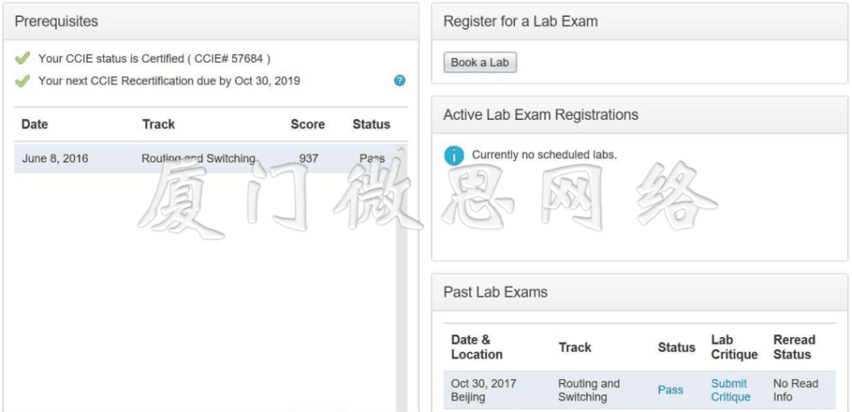
Task: Click the Active Lab Exam Registrations header
Action: [639, 115]
